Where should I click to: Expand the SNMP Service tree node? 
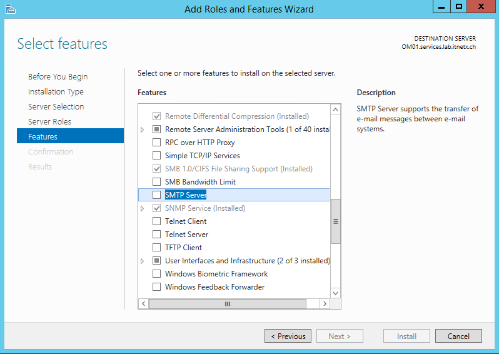click(x=142, y=208)
